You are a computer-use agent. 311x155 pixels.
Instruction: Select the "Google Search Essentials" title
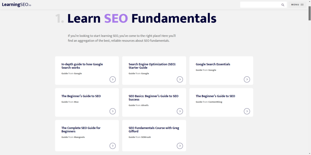tap(213, 64)
